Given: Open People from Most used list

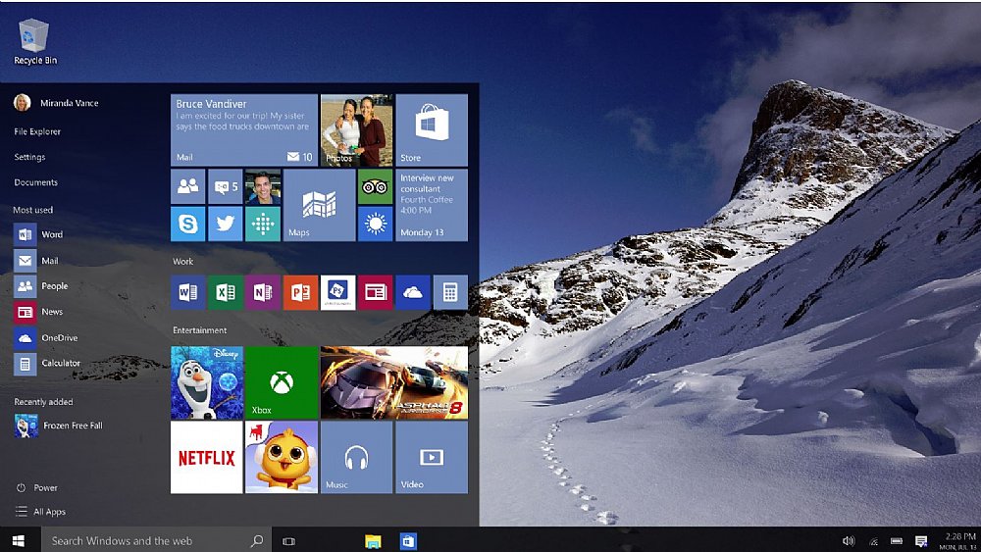Looking at the screenshot, I should click(41, 285).
